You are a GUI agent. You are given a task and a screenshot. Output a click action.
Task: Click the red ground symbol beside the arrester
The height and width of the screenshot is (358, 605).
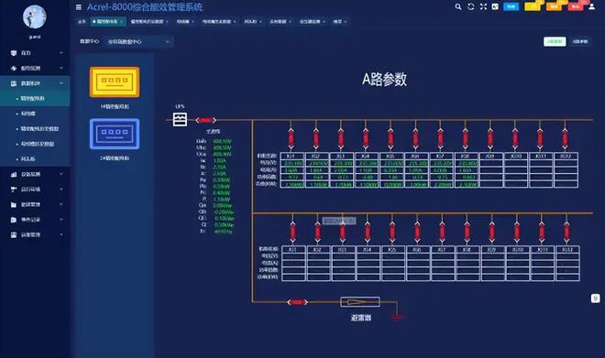(x=398, y=317)
